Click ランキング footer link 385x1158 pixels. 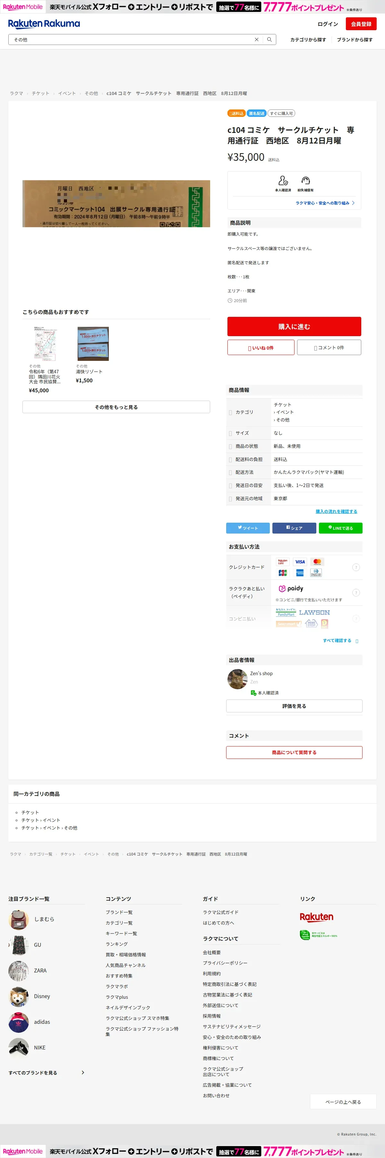tap(117, 944)
